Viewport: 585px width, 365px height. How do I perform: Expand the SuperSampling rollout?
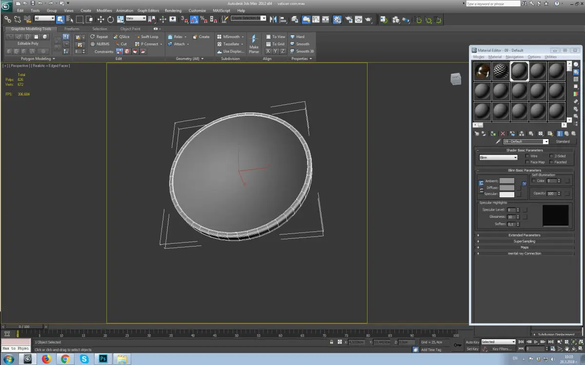click(x=525, y=241)
